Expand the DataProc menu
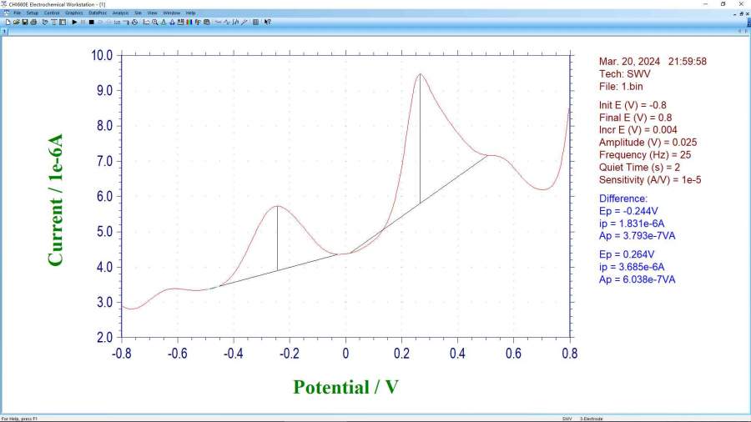The height and width of the screenshot is (422, 751). click(98, 13)
